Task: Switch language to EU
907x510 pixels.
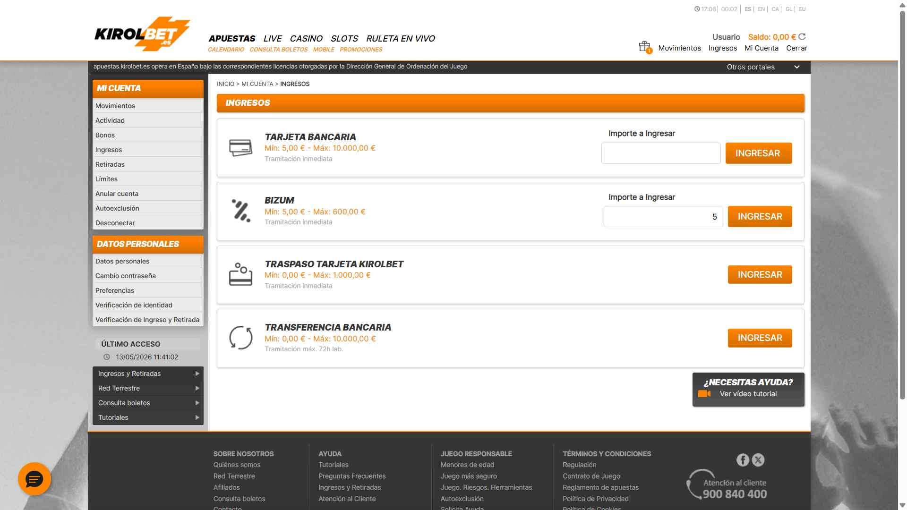Action: click(802, 9)
